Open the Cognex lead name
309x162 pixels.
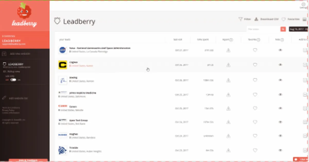click(73, 62)
